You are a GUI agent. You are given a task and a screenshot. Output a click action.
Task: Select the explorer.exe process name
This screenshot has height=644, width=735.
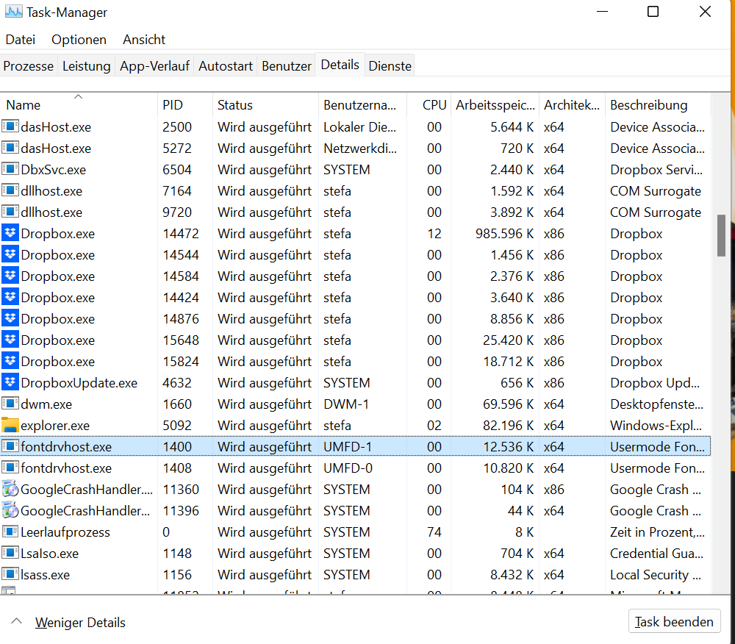click(x=55, y=425)
